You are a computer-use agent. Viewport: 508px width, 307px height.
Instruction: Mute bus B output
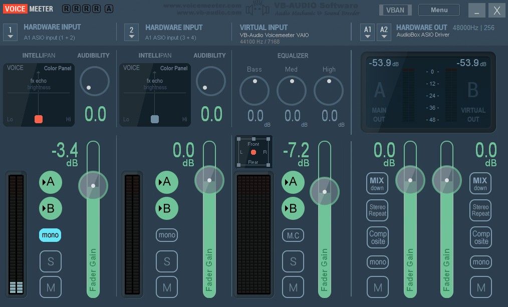(481, 287)
